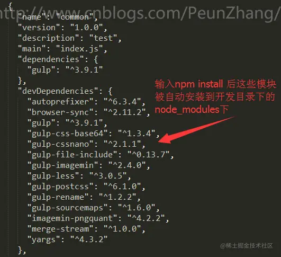Click the "yargs" version "^4.3.2"
This screenshot has width=281, height=257.
(89, 240)
